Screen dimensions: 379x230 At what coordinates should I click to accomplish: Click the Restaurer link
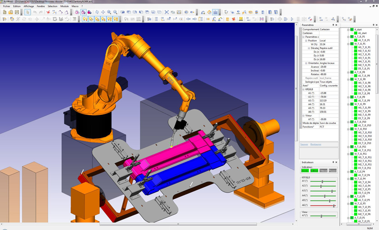(x=316, y=144)
